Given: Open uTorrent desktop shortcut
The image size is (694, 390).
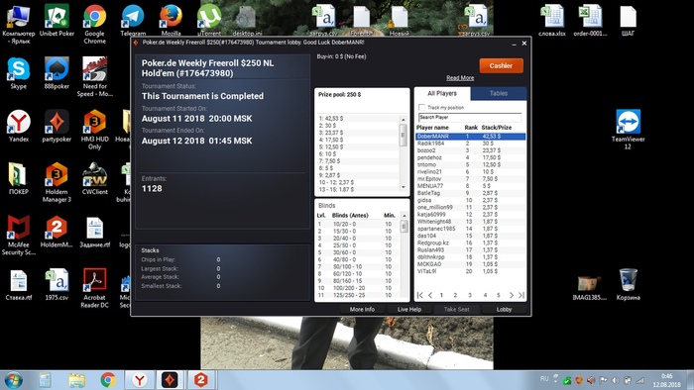Looking at the screenshot, I should point(209,21).
